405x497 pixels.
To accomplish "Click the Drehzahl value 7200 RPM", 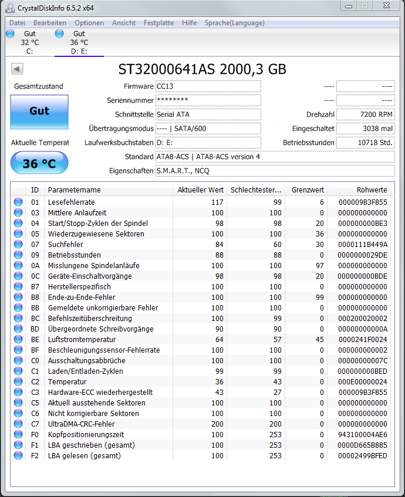I will click(365, 114).
